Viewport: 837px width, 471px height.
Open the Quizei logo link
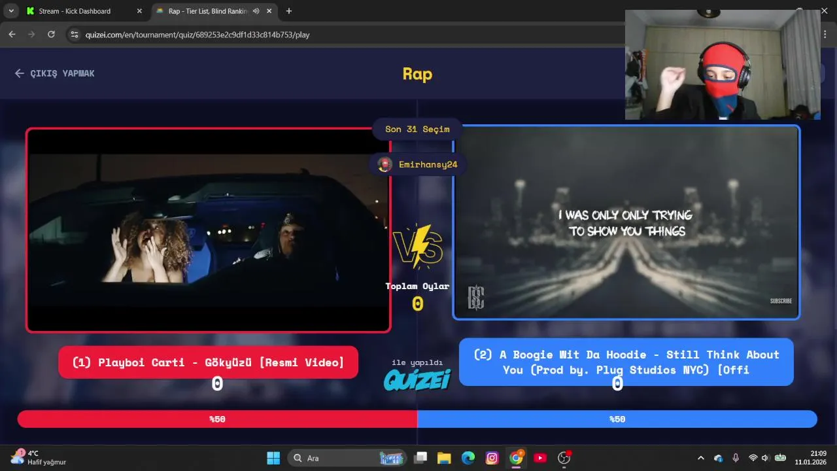(x=417, y=379)
